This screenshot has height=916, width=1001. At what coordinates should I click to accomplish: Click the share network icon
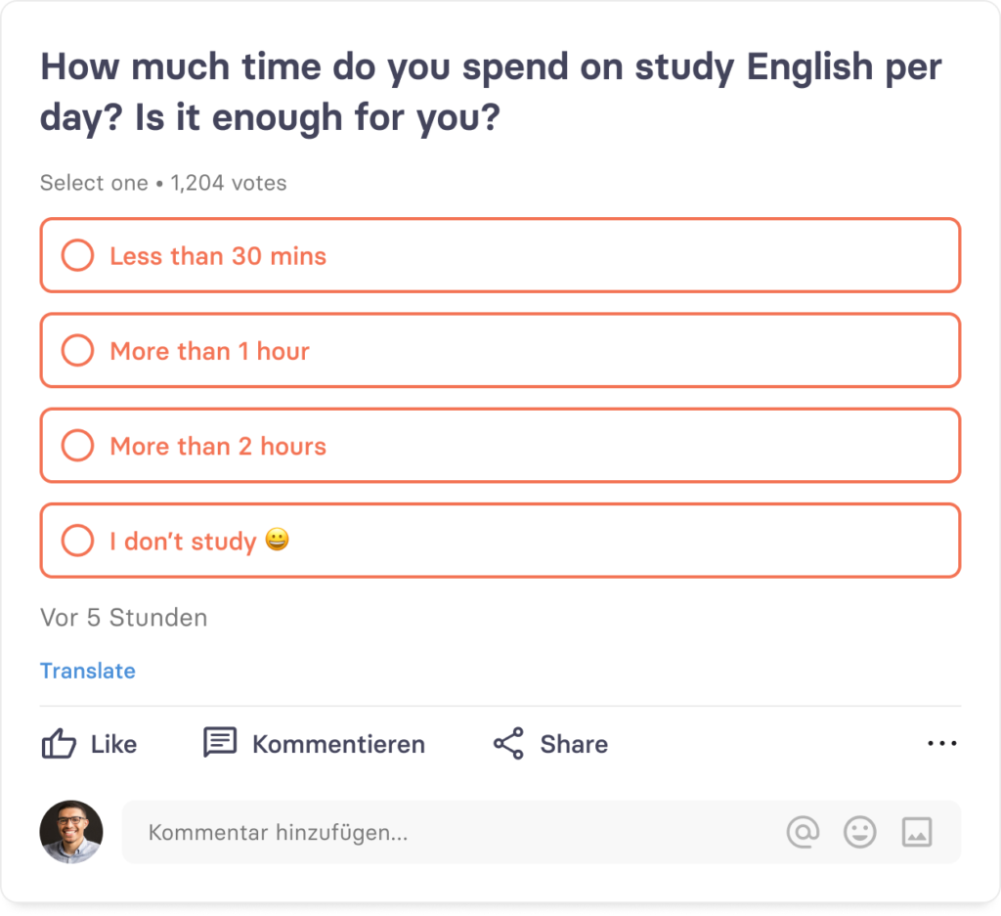[508, 744]
